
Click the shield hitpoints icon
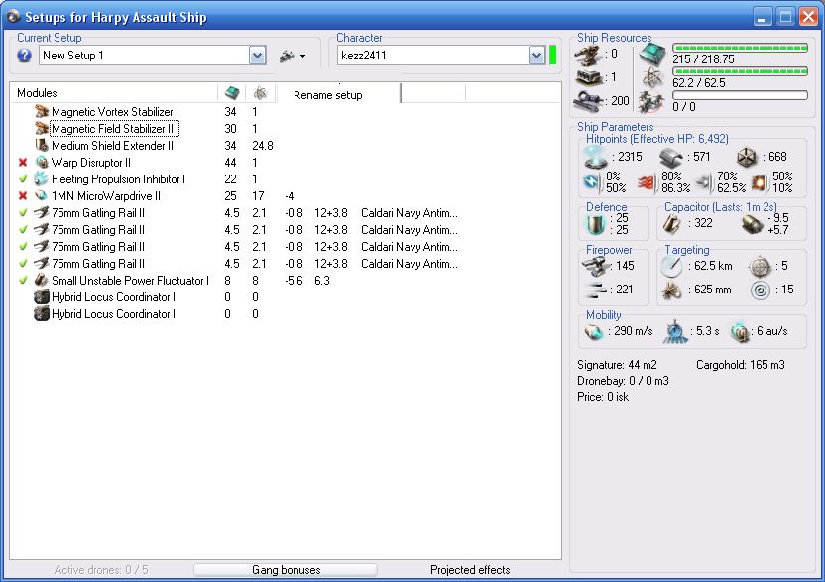[x=596, y=157]
